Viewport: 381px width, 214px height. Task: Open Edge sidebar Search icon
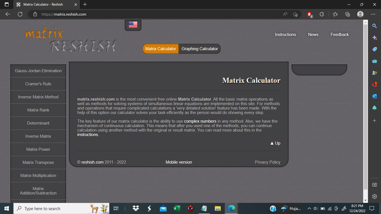click(375, 26)
